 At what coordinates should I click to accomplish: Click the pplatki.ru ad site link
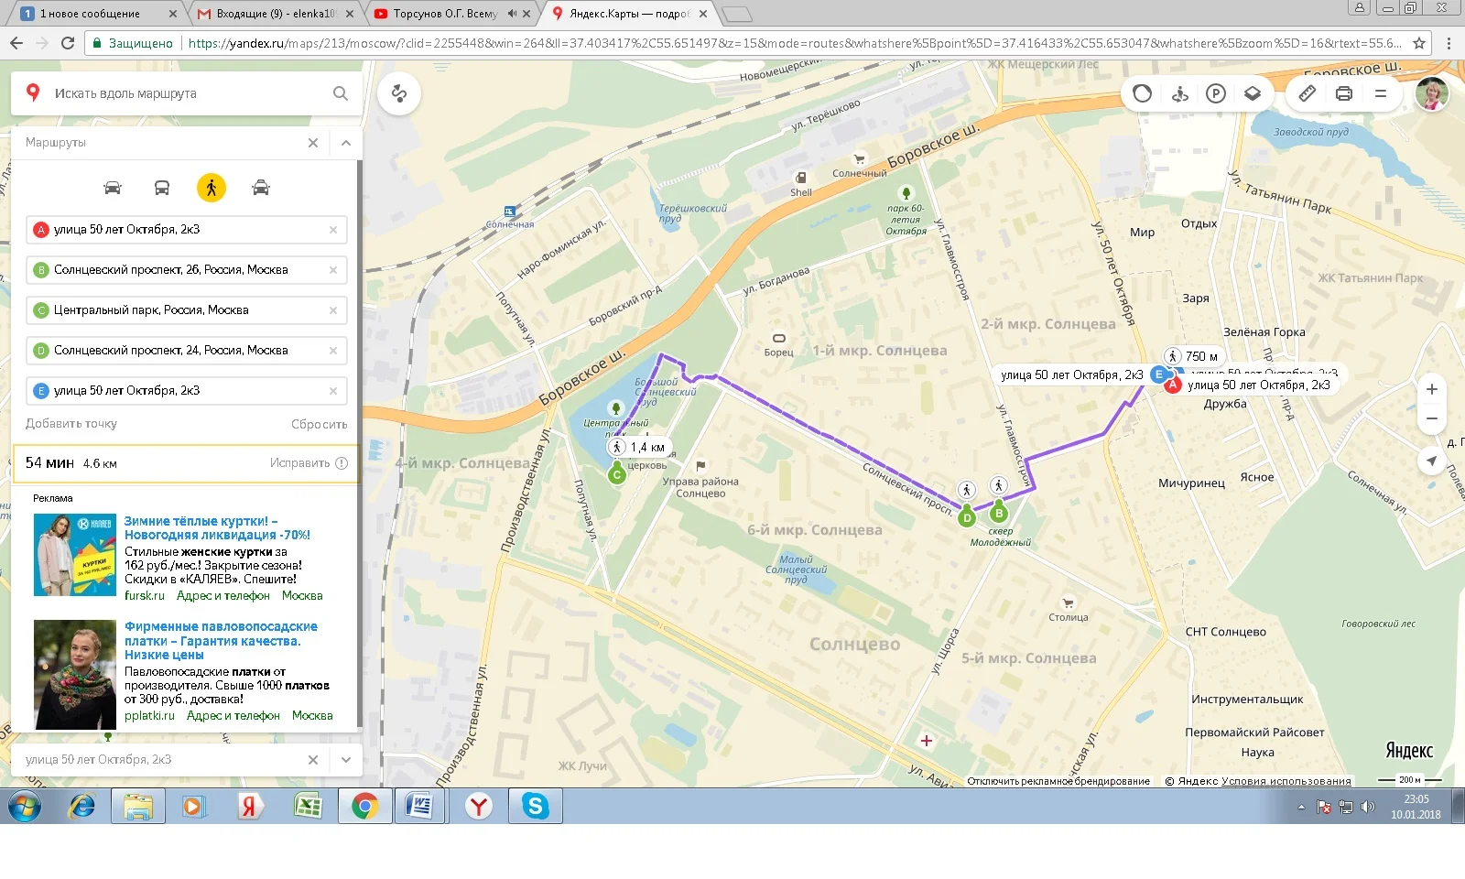[x=149, y=716]
